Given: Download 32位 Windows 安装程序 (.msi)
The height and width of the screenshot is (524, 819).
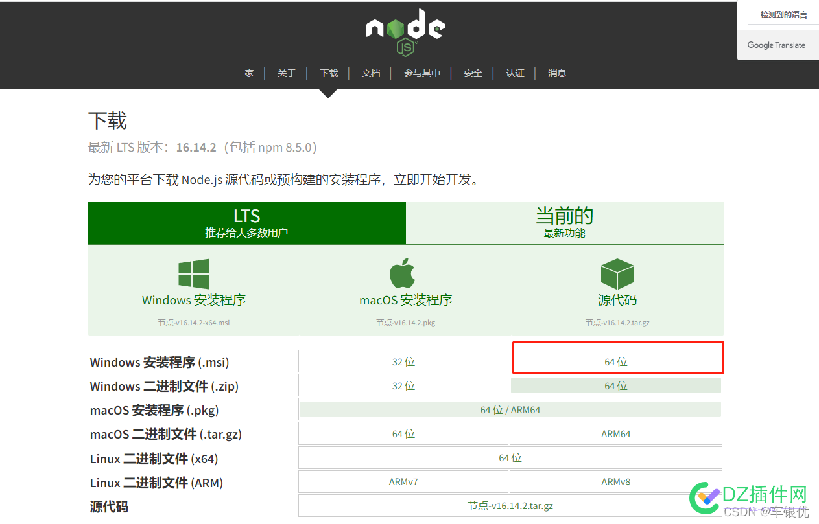Looking at the screenshot, I should [403, 361].
